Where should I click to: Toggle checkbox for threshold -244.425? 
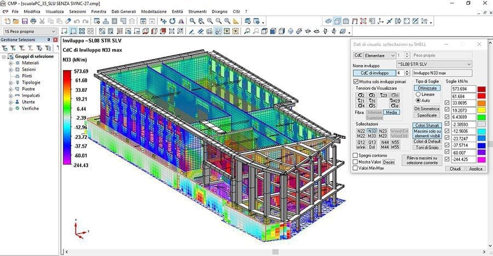click(447, 159)
